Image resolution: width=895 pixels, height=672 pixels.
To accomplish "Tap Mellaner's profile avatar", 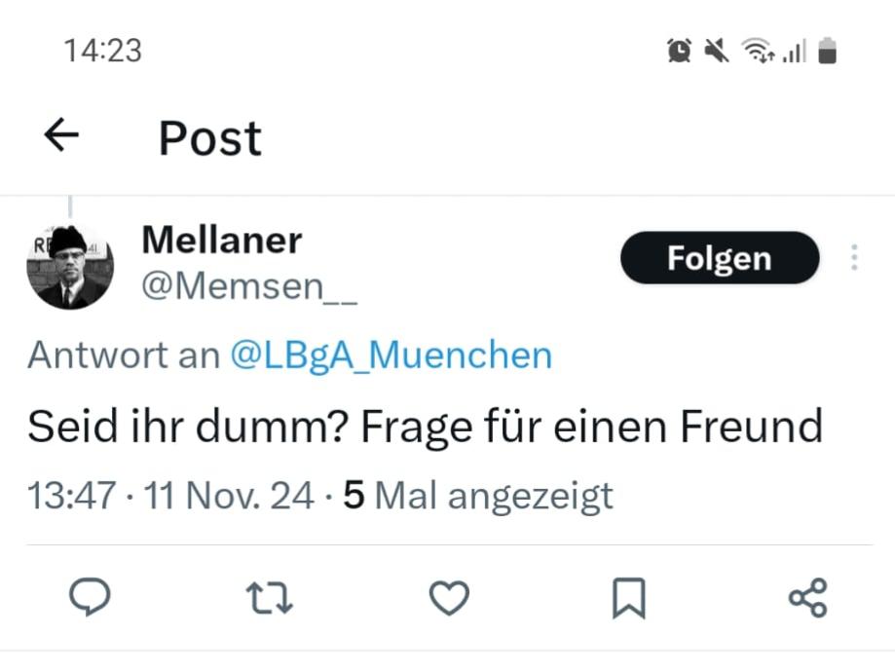I will tap(70, 265).
